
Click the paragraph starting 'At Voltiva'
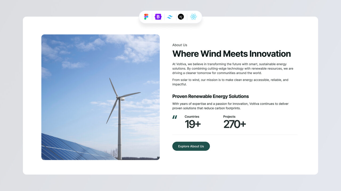tap(233, 68)
